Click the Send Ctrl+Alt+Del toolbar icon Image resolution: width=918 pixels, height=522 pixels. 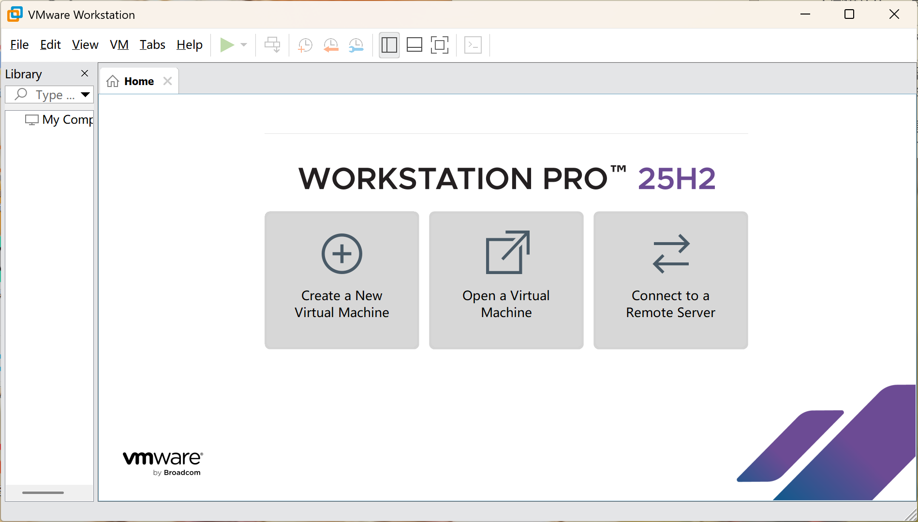(x=272, y=45)
